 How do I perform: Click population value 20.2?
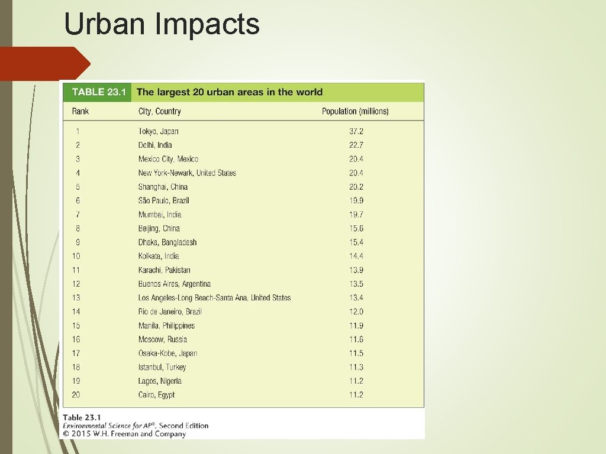pos(356,187)
